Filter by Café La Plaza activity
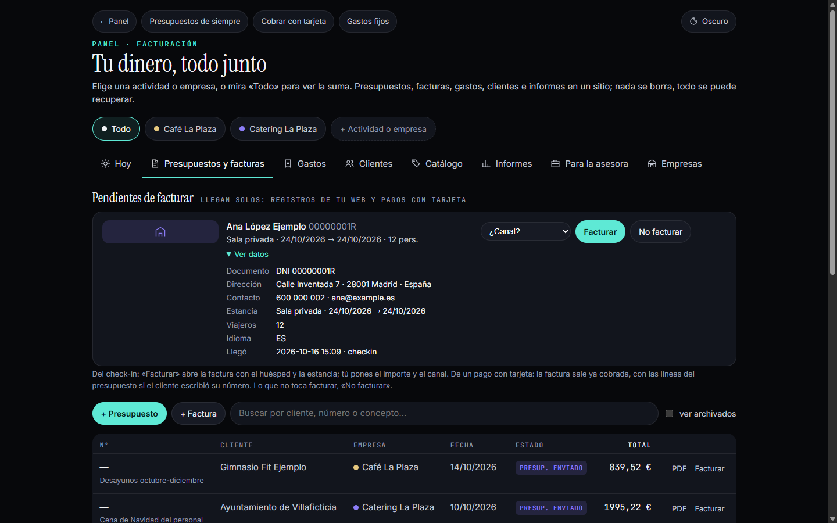This screenshot has width=837, height=523. 185,129
